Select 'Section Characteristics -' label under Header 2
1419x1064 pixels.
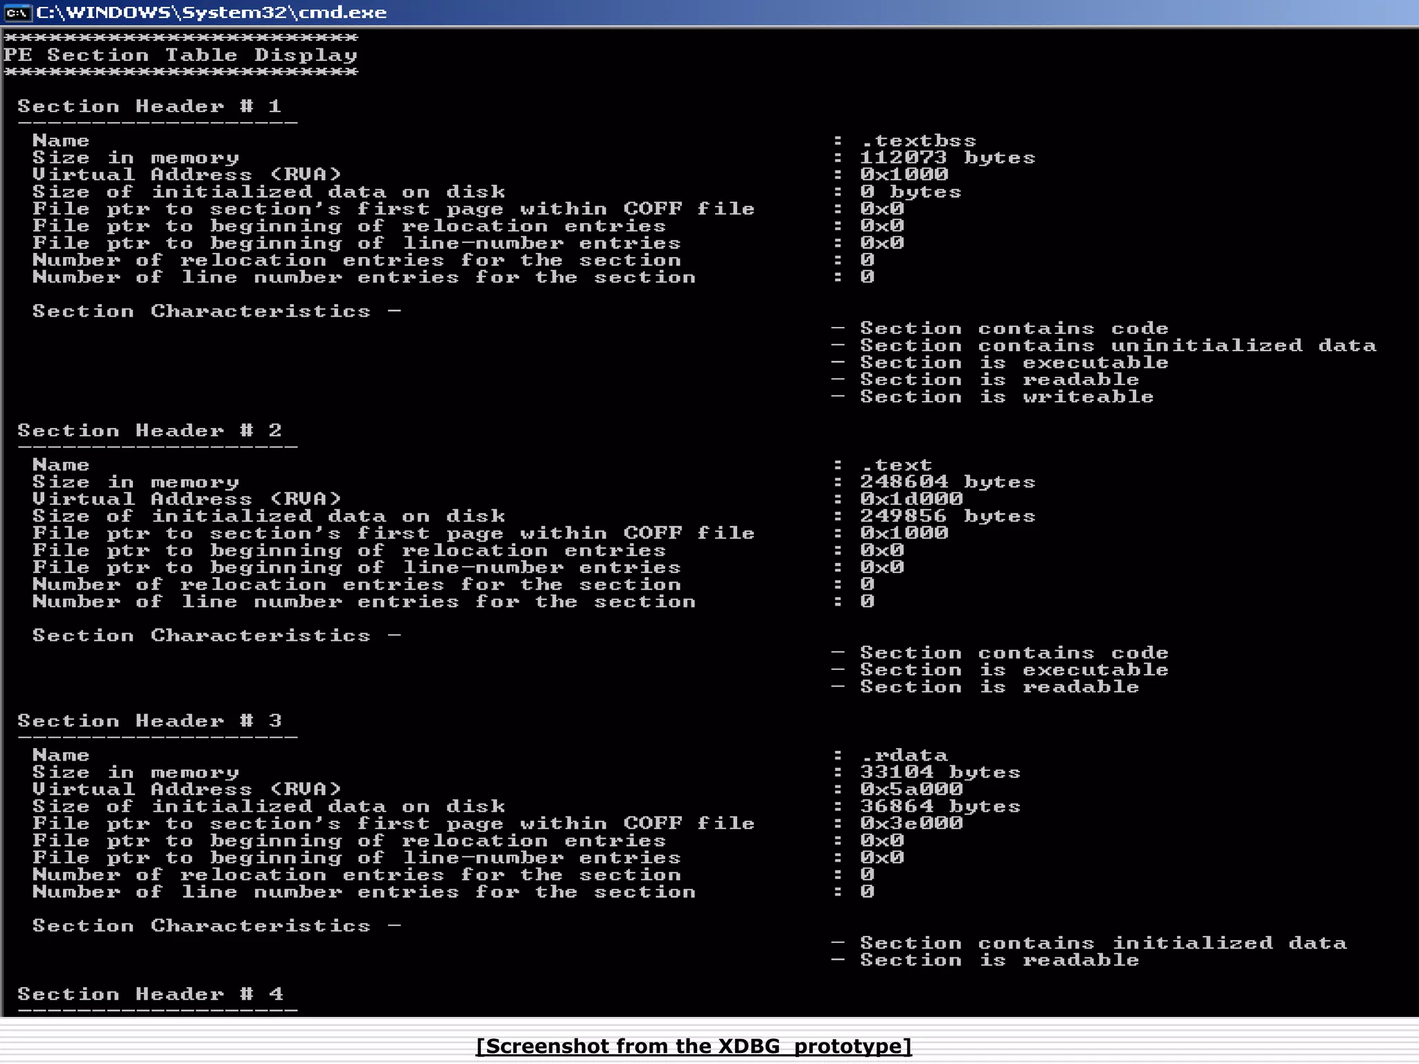click(x=217, y=636)
